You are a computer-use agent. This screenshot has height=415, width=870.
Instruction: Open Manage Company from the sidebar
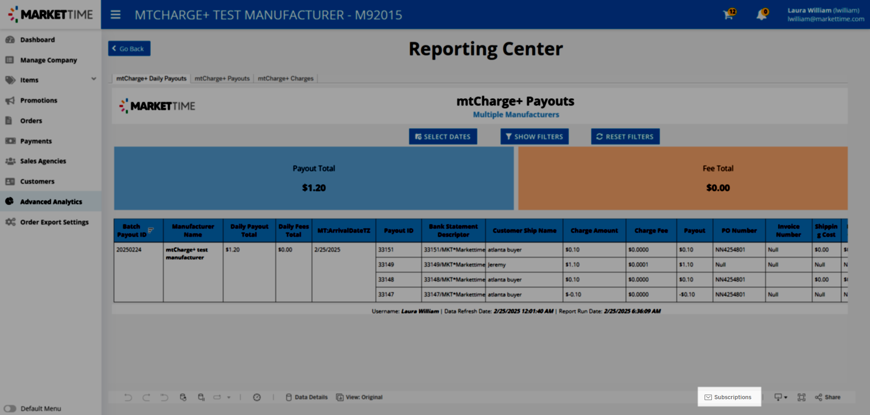[48, 60]
